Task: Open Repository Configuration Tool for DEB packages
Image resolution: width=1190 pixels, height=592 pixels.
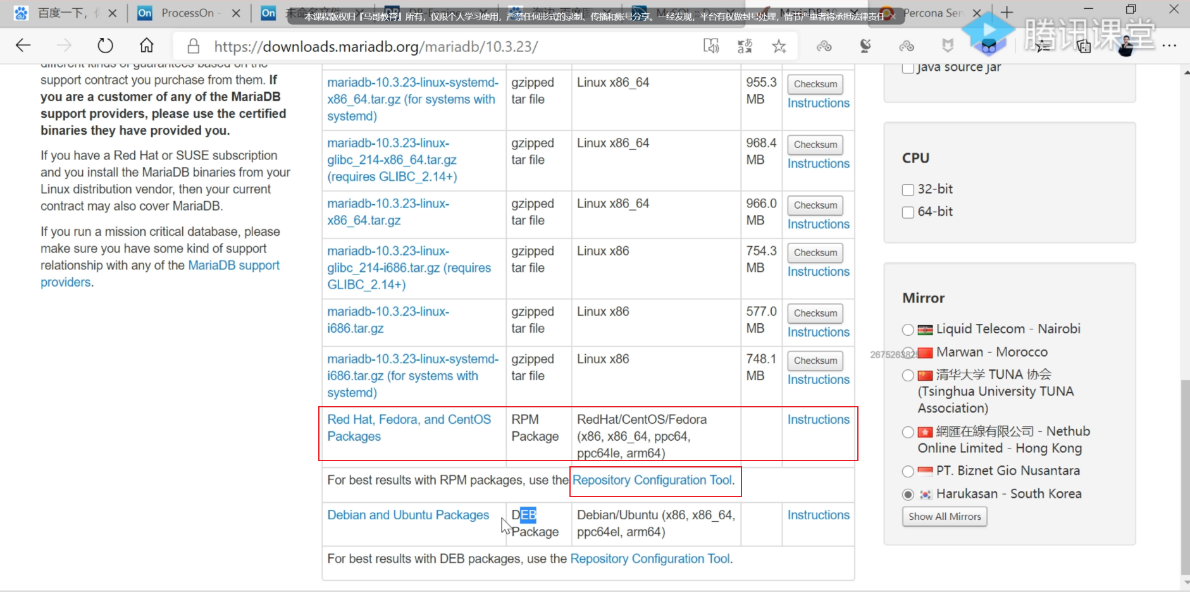Action: [650, 558]
